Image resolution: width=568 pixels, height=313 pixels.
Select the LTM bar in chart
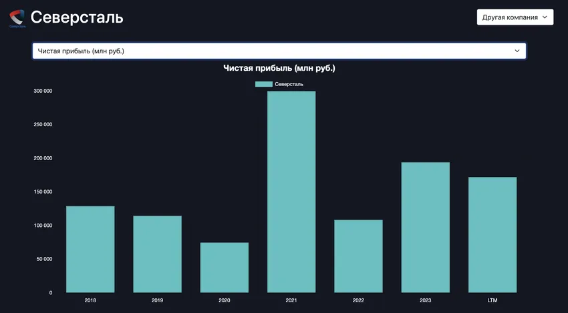[492, 235]
